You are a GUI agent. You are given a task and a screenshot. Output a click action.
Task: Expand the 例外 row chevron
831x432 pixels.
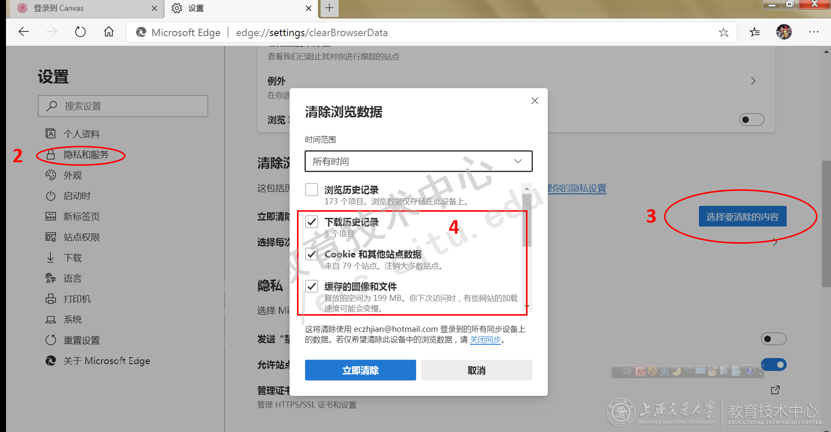(753, 81)
